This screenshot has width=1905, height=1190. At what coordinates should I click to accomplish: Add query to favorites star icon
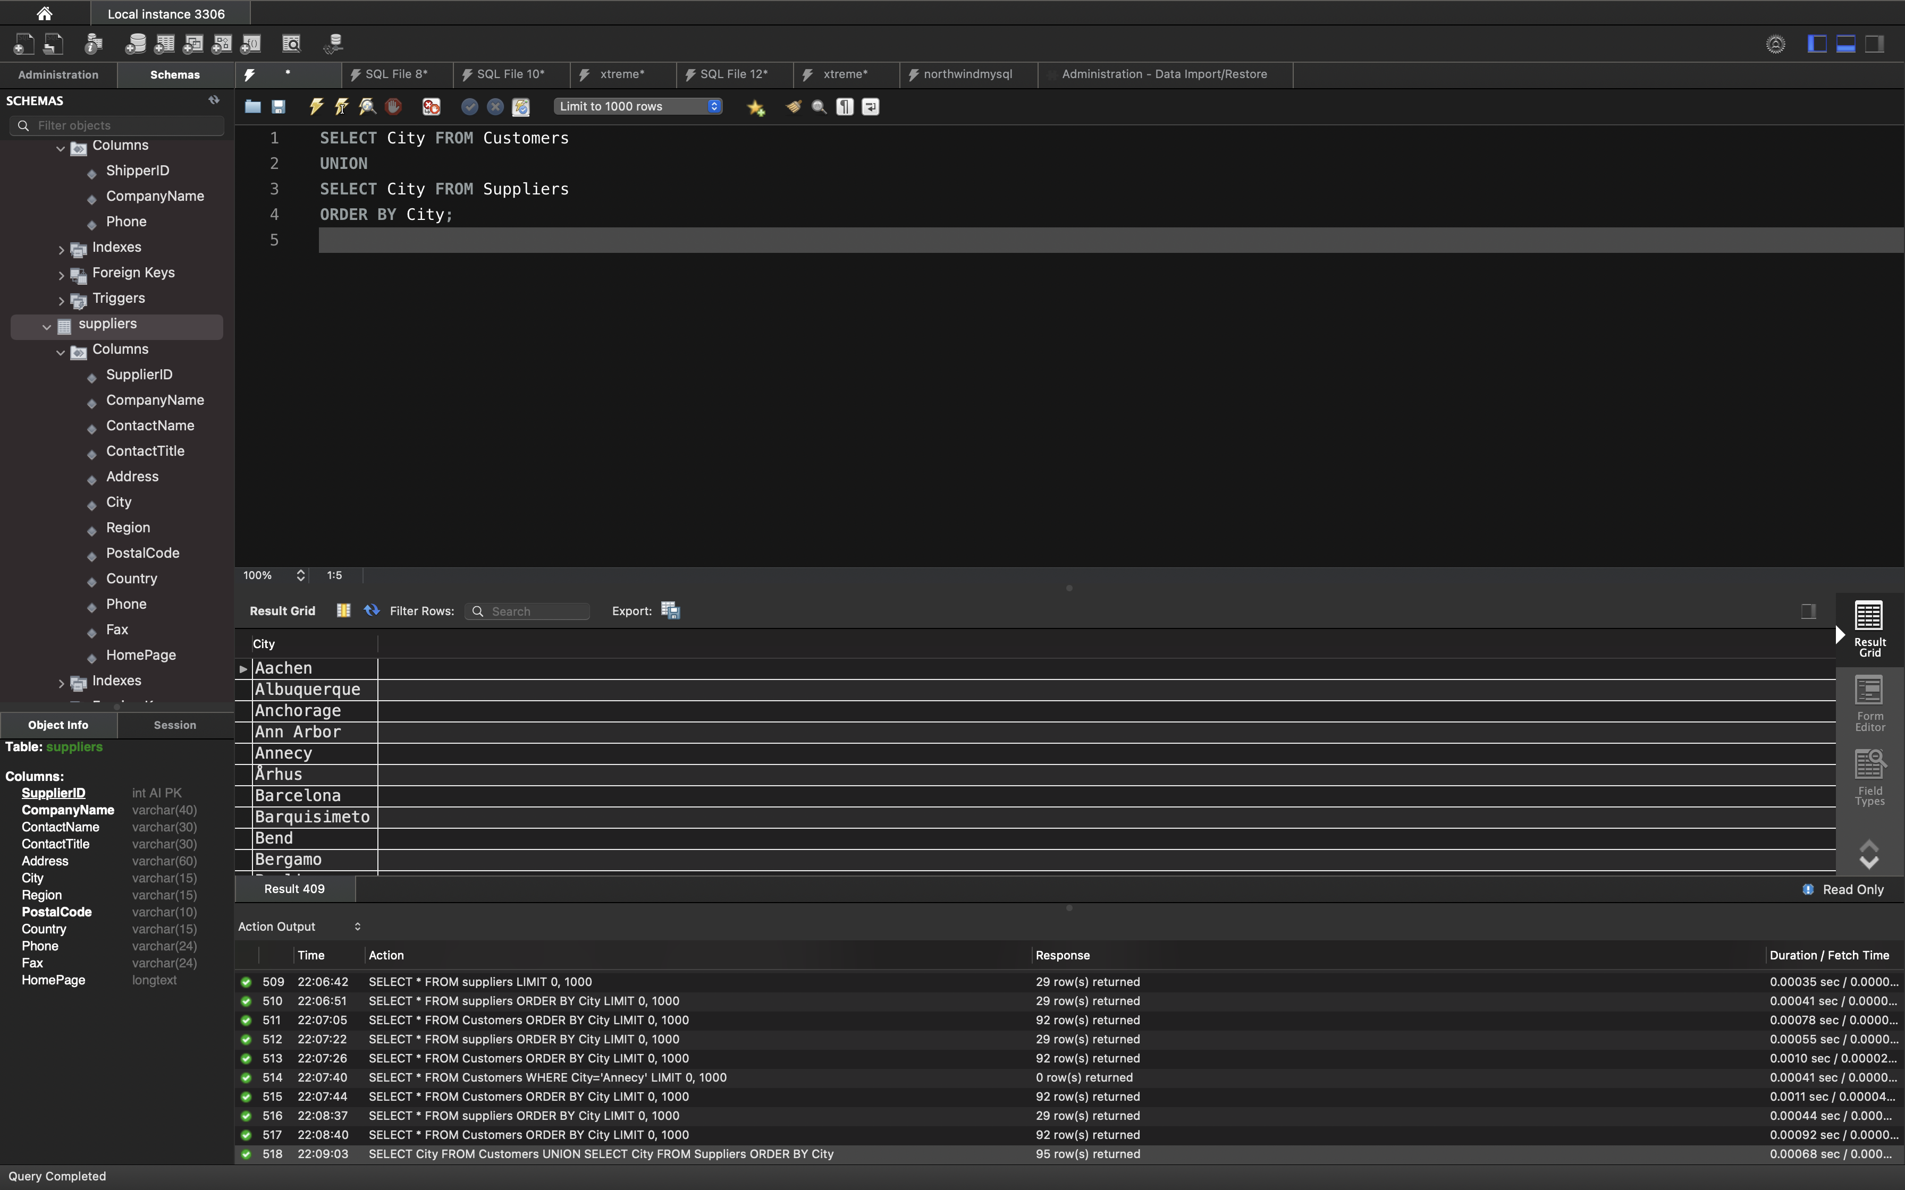[756, 107]
